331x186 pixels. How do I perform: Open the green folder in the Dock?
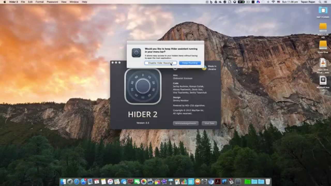click(247, 182)
